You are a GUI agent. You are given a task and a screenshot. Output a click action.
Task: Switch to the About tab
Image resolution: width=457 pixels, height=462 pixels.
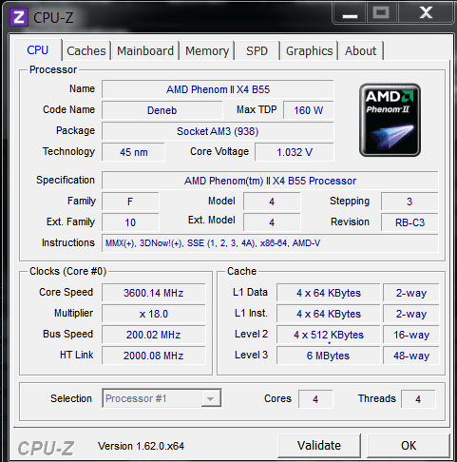pos(361,50)
